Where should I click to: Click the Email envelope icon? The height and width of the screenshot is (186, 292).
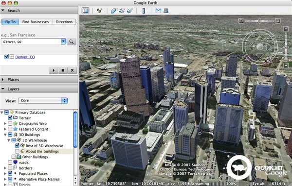[158, 11]
